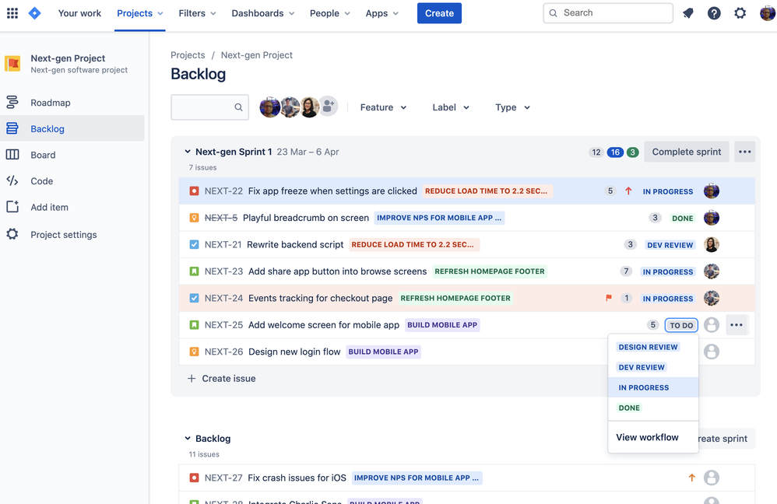Open the more actions menu for NEXT-25

pos(737,325)
